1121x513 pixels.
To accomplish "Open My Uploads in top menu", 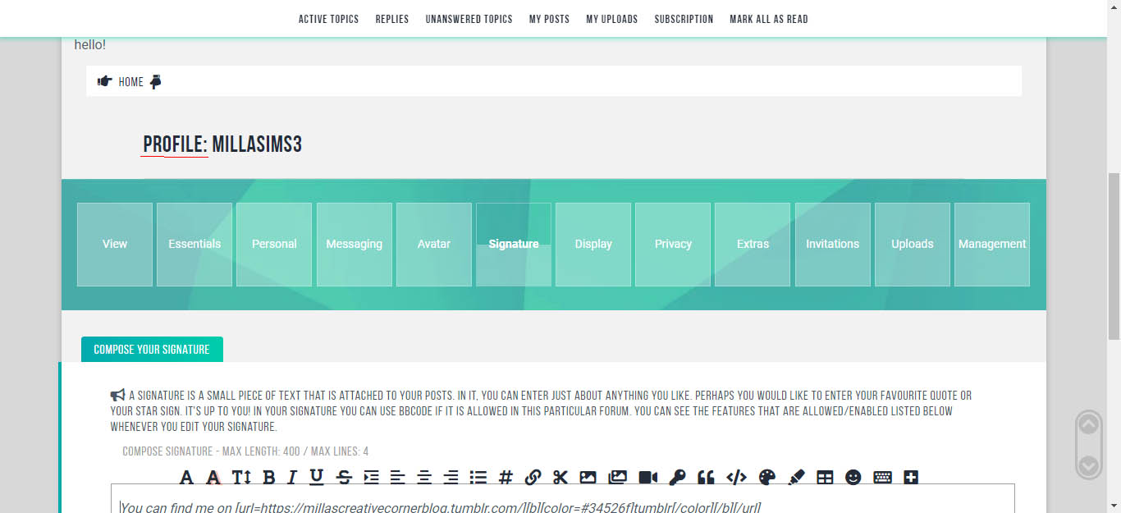I will 611,19.
